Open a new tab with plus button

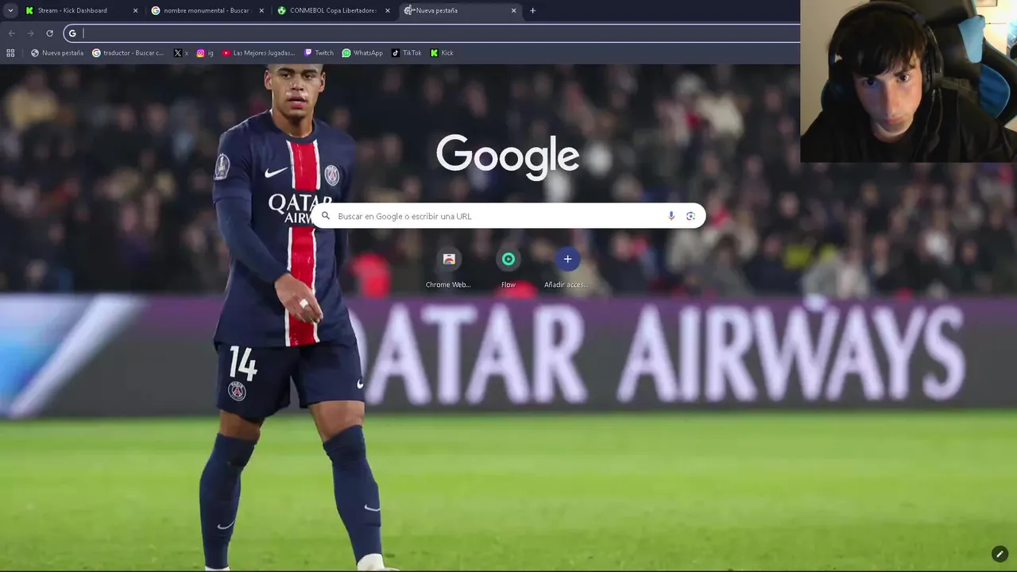(x=532, y=10)
